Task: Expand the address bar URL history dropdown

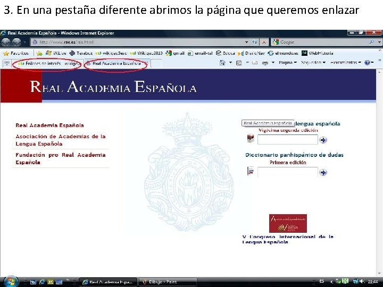Action: (247, 42)
